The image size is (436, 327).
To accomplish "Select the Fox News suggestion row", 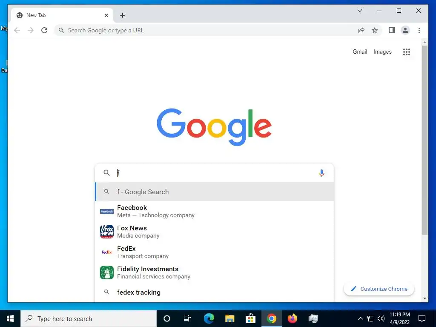I will click(x=215, y=232).
